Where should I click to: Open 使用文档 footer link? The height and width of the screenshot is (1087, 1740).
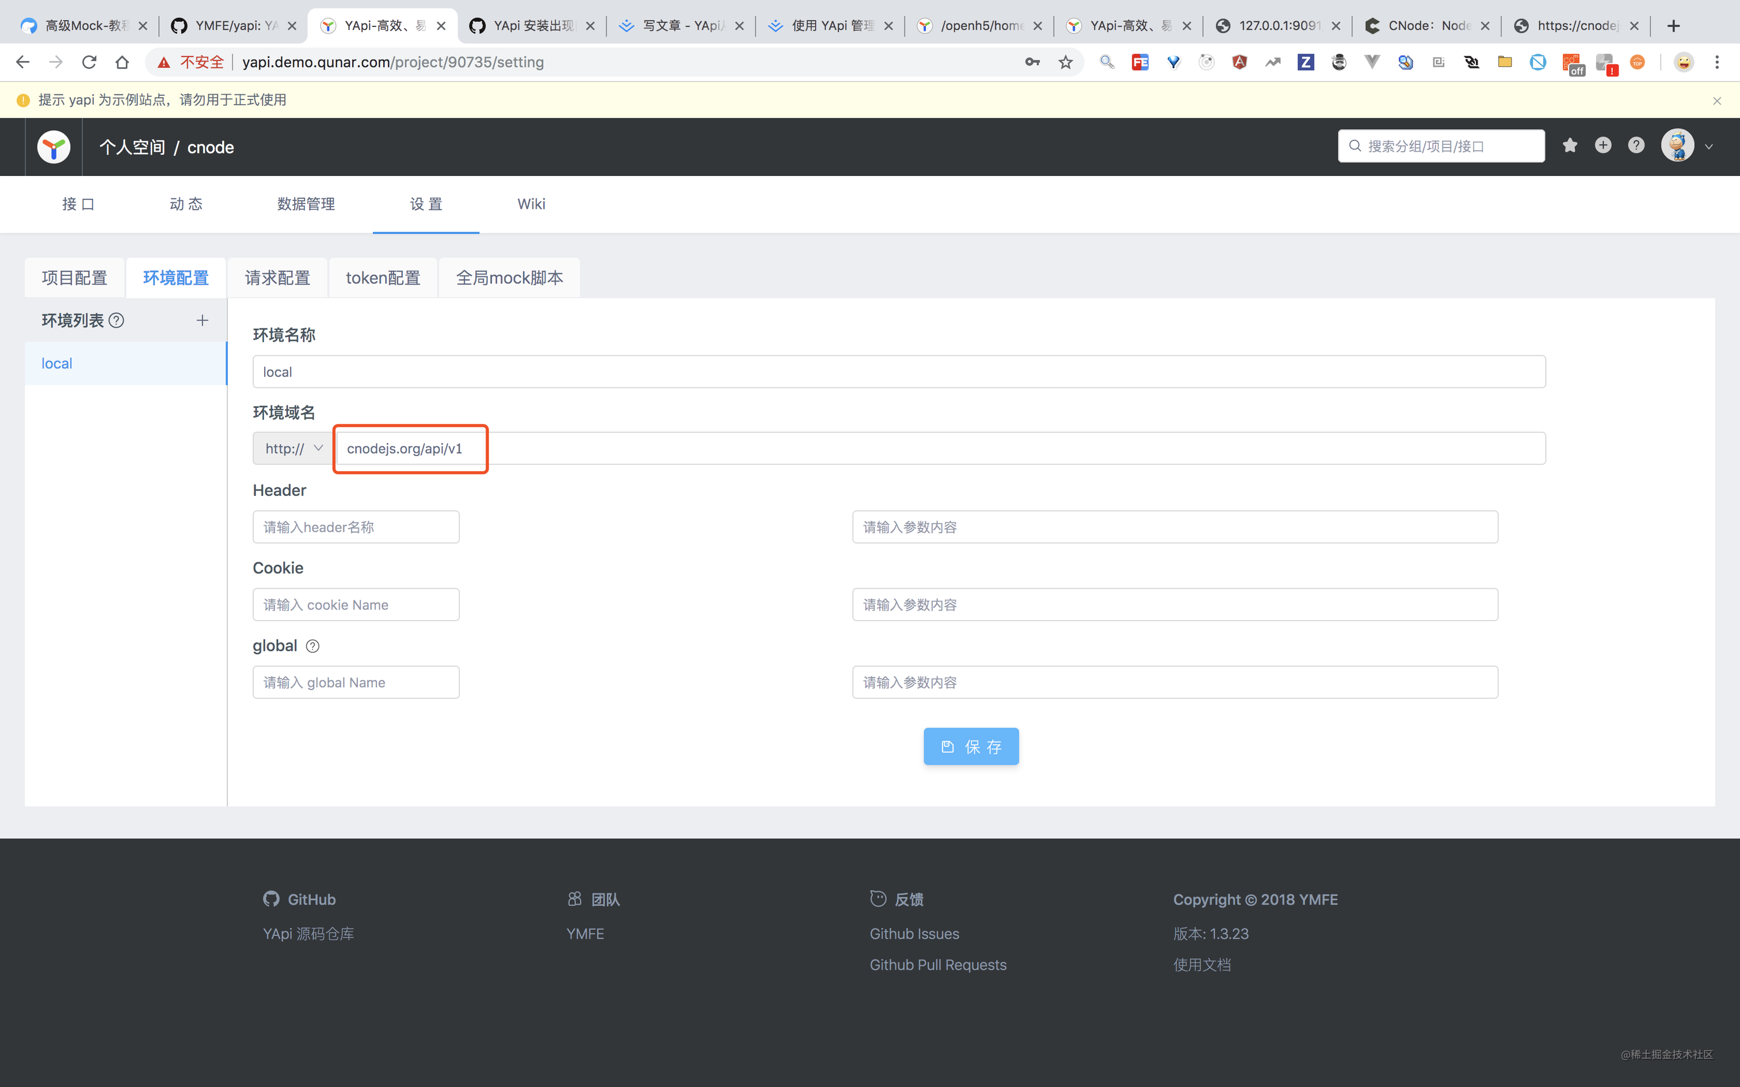tap(1202, 965)
